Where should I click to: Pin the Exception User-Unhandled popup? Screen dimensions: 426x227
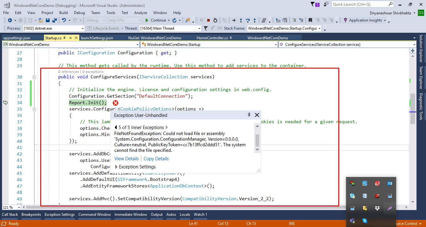tap(249, 115)
